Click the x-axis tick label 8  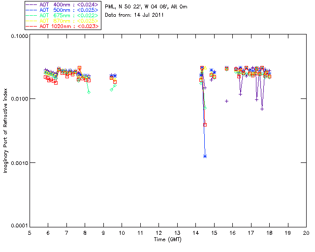85,233
